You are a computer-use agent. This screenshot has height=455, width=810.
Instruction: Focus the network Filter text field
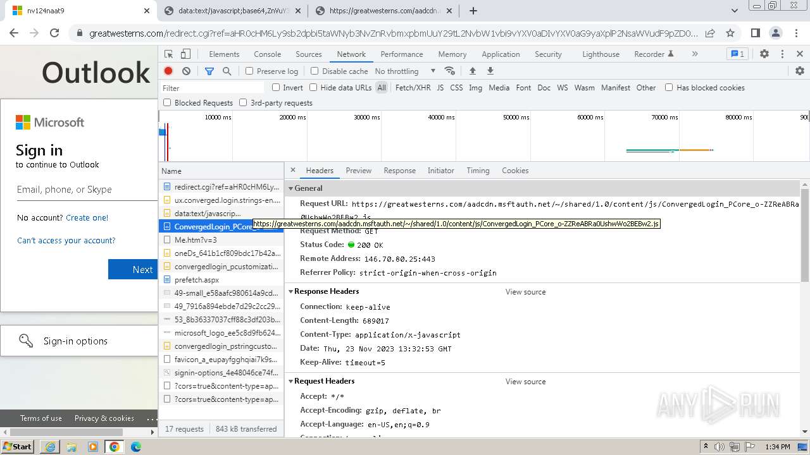click(x=213, y=88)
